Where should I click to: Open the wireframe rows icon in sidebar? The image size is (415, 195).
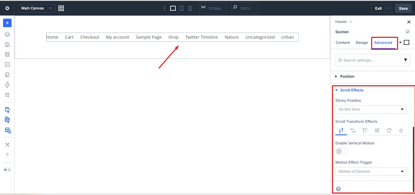pyautogui.click(x=7, y=95)
